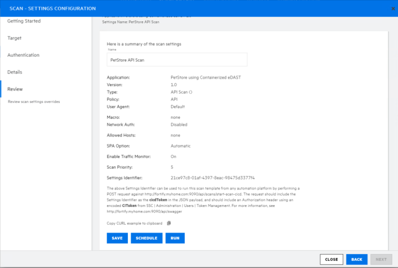Run the scan now
This screenshot has width=398, height=268.
[175, 238]
